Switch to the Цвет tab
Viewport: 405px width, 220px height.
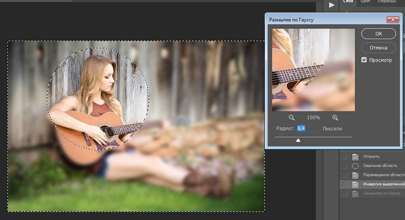point(365,2)
